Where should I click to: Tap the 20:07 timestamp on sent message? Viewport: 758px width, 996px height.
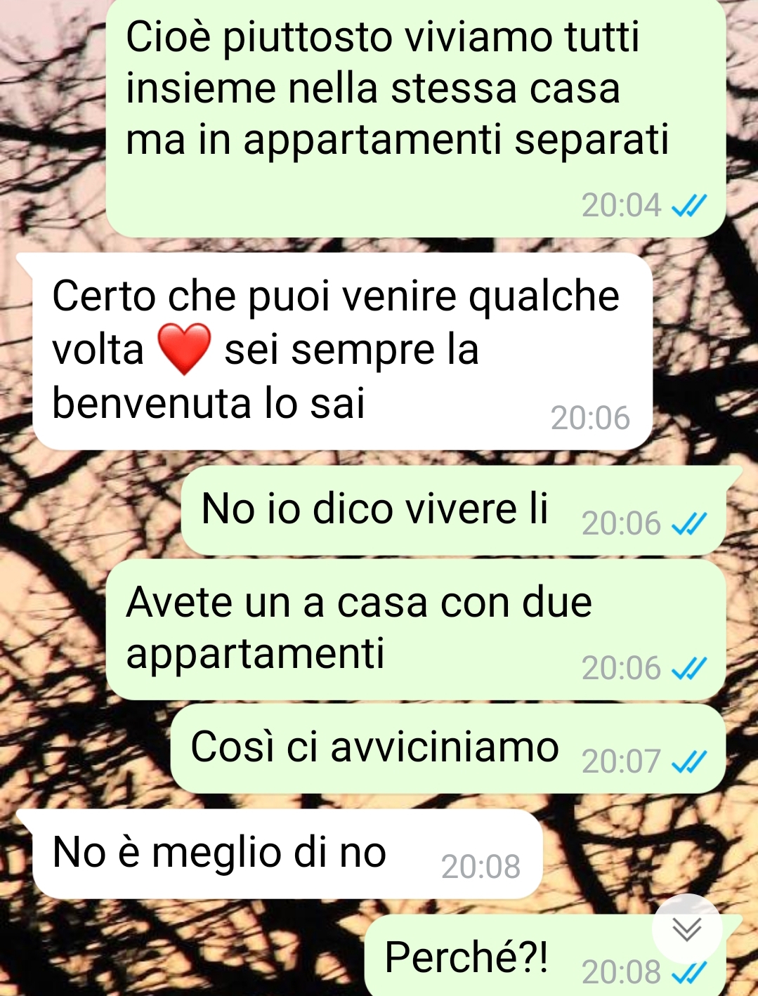click(622, 761)
